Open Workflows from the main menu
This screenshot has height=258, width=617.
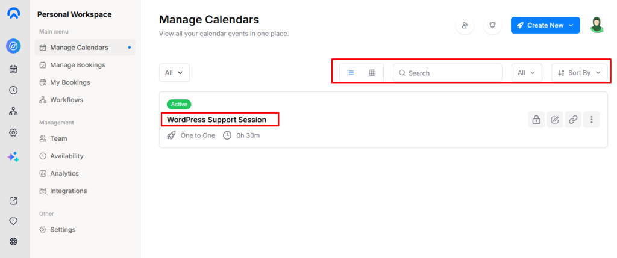pyautogui.click(x=66, y=100)
